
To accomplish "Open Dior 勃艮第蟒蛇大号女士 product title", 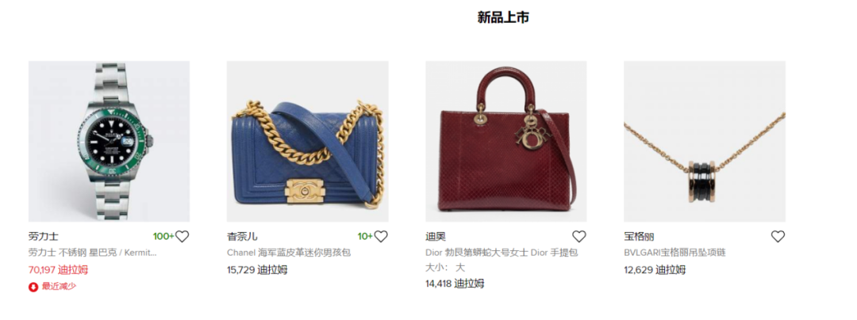I will pyautogui.click(x=502, y=253).
